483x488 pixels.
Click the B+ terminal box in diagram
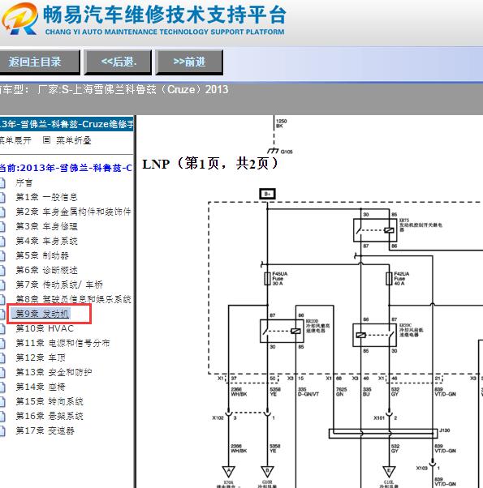click(x=267, y=194)
